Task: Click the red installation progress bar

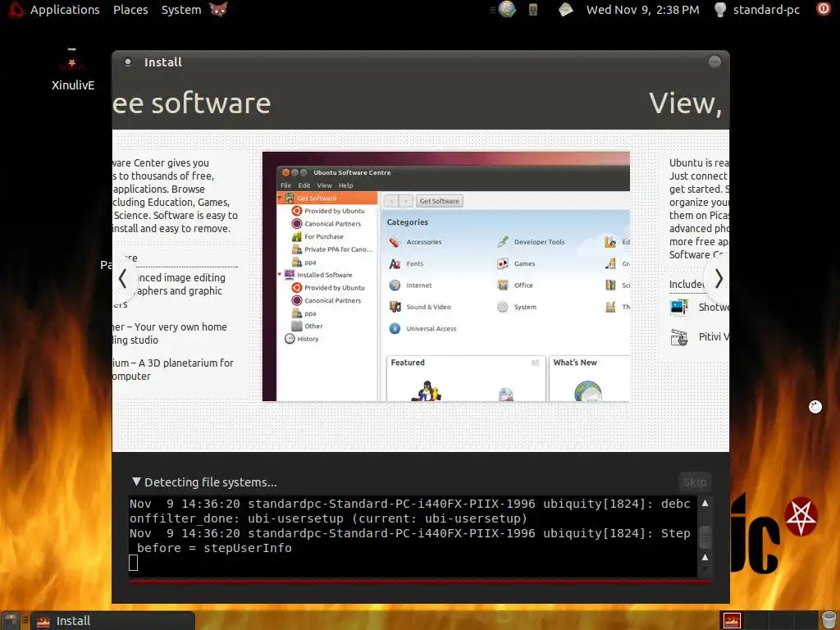Action: pyautogui.click(x=420, y=582)
